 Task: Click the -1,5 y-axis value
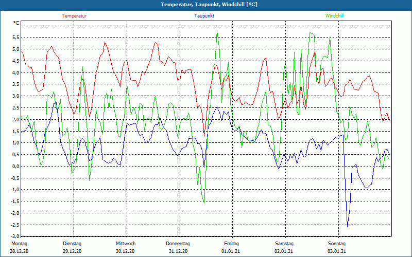click(x=15, y=201)
